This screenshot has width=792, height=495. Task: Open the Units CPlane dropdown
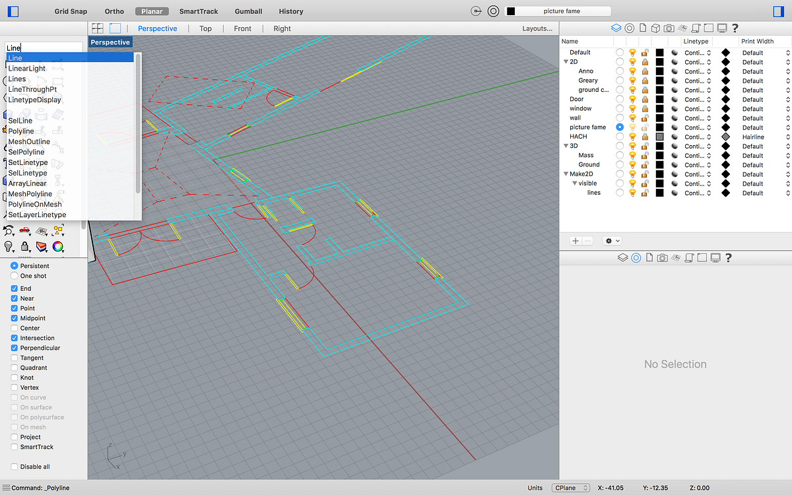click(x=570, y=487)
